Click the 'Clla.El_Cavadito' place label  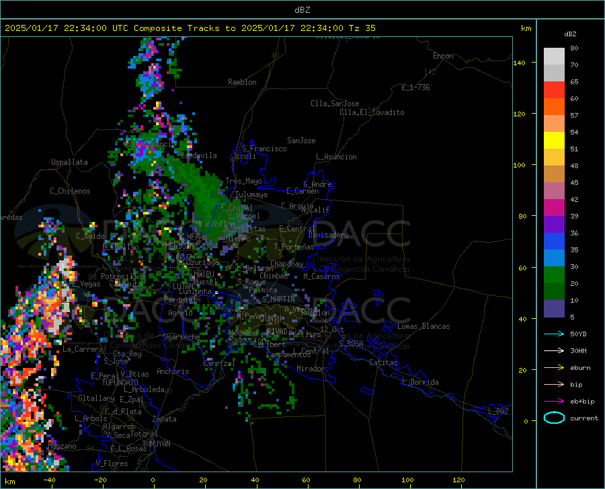(372, 112)
